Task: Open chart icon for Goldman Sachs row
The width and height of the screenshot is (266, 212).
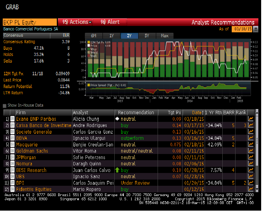Action: 251,151
